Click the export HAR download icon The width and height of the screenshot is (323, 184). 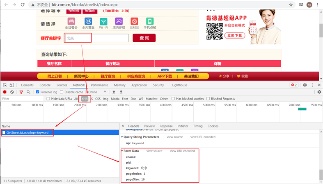121,92
